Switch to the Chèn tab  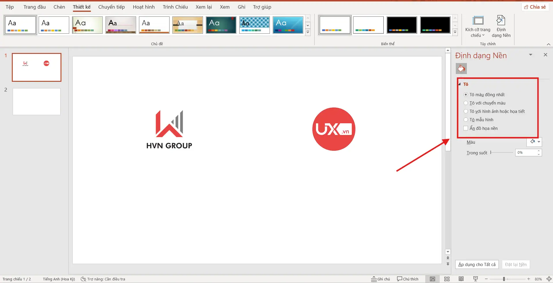[59, 7]
